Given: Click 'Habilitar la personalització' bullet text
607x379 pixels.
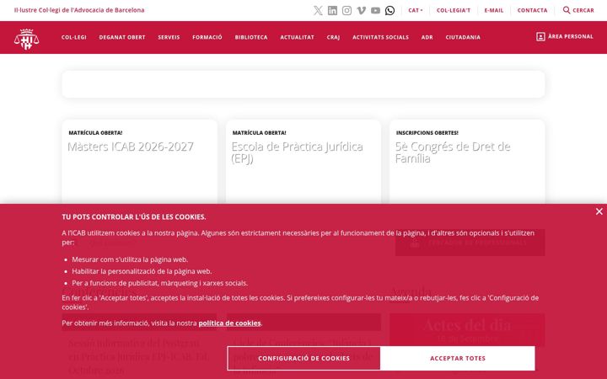Looking at the screenshot, I should tap(142, 271).
